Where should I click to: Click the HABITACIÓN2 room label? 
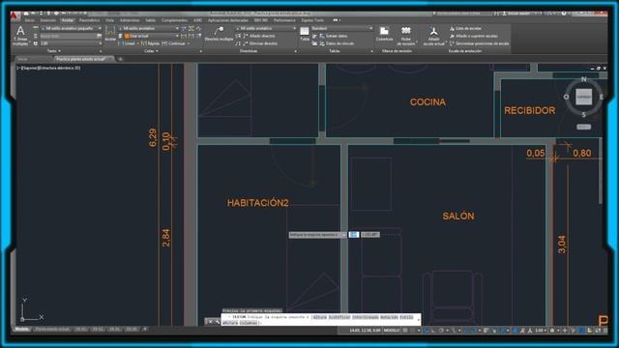(258, 203)
